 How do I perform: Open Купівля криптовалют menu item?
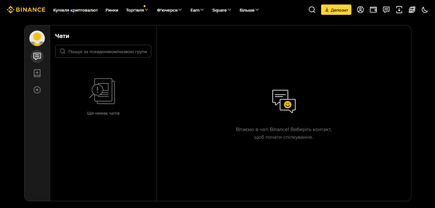76,10
